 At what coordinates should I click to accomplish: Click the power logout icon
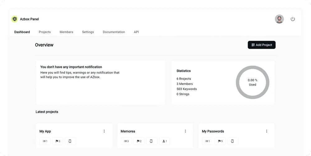click(293, 19)
